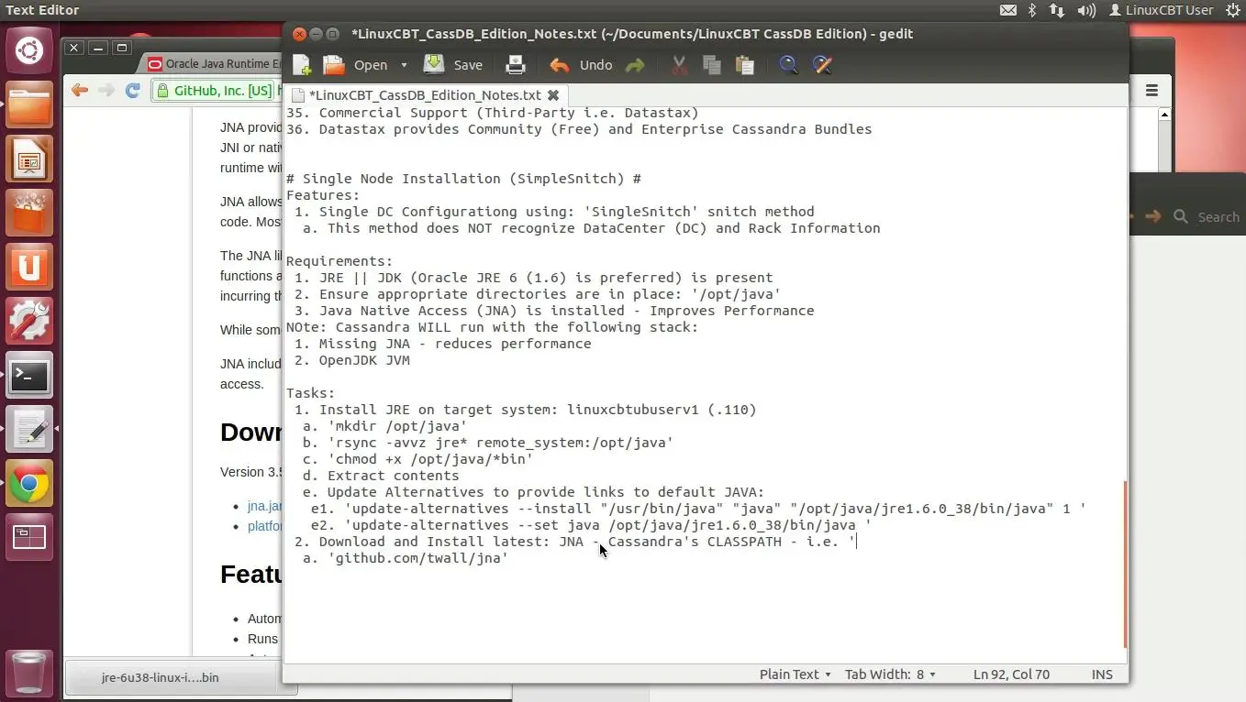
Task: Click the Text Editor launcher icon
Action: 29,430
